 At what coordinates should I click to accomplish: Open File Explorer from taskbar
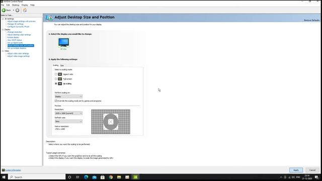[x=119, y=177]
